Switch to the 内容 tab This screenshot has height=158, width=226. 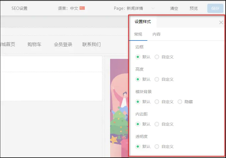157,34
